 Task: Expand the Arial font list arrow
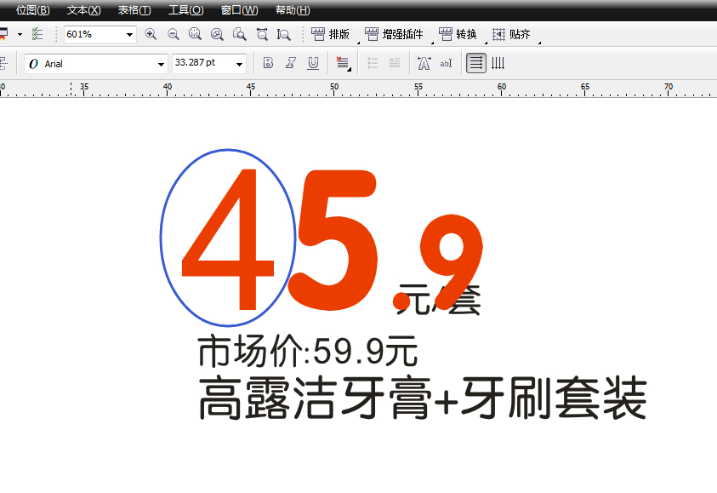click(x=161, y=65)
